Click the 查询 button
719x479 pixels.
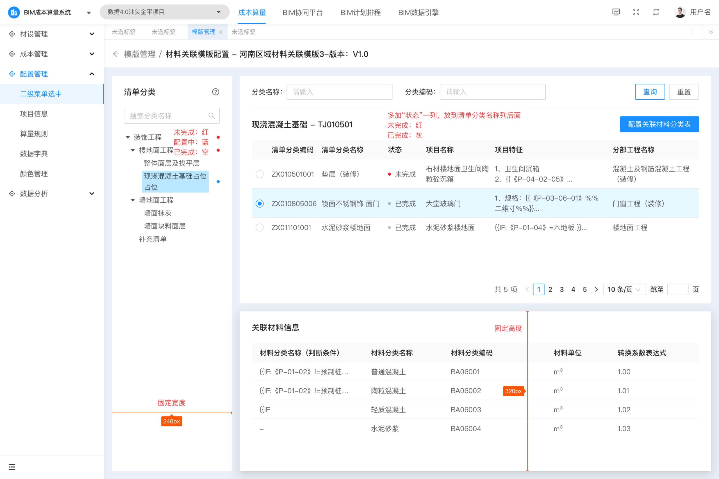click(650, 92)
